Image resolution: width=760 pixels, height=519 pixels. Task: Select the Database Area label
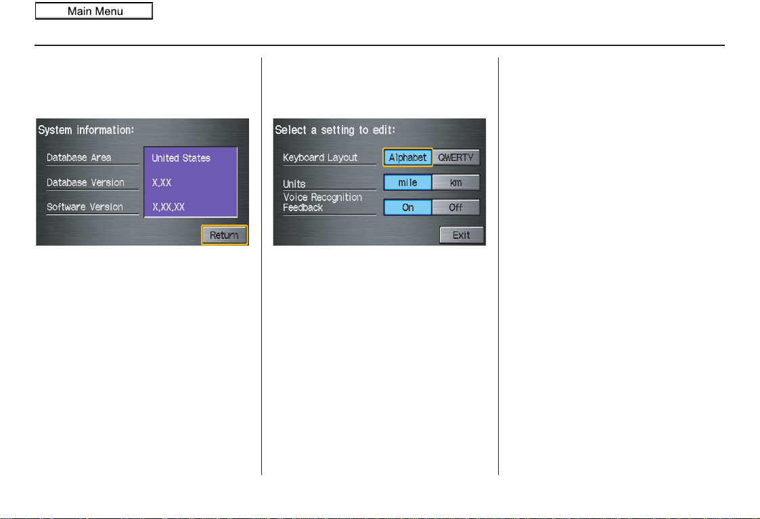79,158
